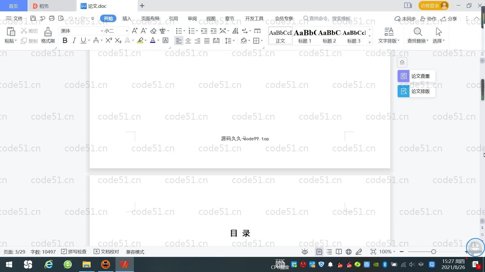Center-align the paragraph
Viewport: 485px width, 272px height.
(x=188, y=41)
